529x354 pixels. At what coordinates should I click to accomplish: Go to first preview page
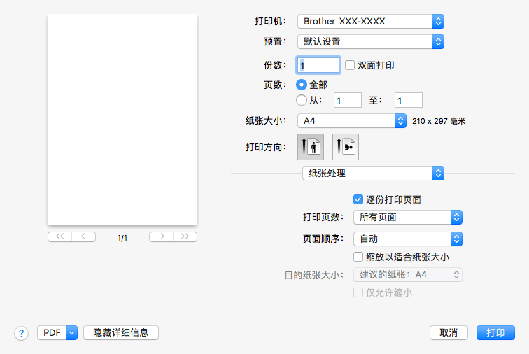59,237
